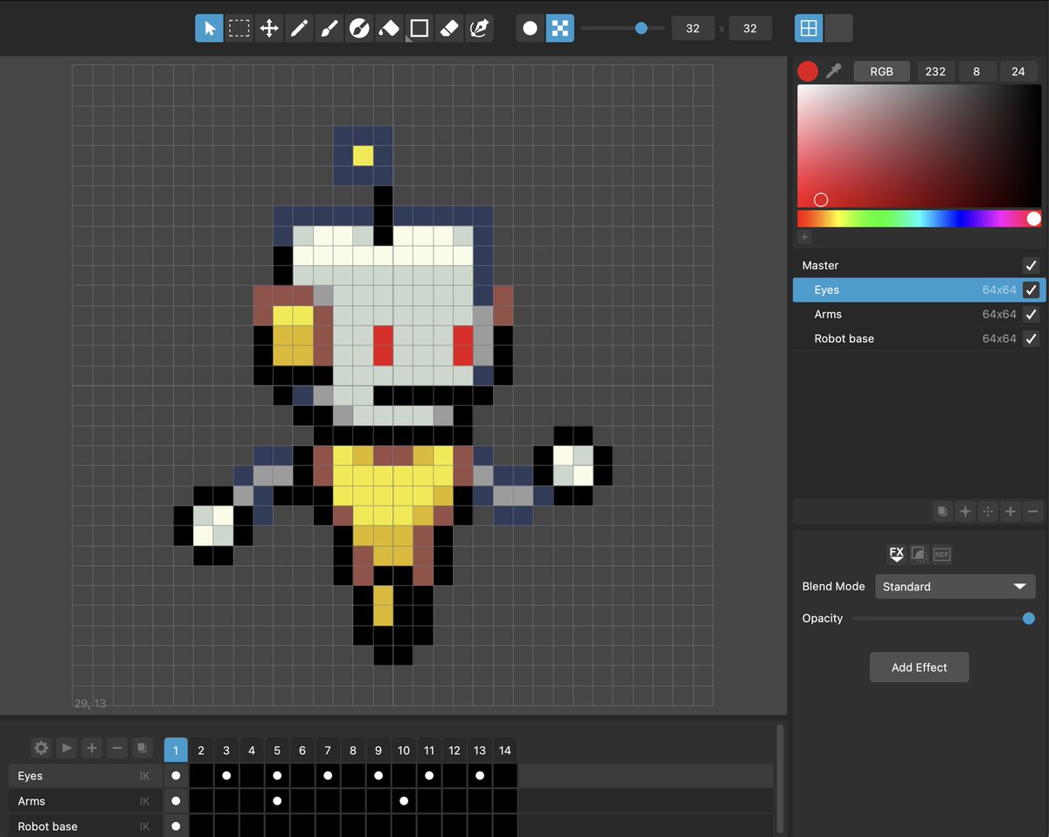Click the rainbow hue slider bar
Image resolution: width=1049 pixels, height=837 pixels.
coord(919,219)
